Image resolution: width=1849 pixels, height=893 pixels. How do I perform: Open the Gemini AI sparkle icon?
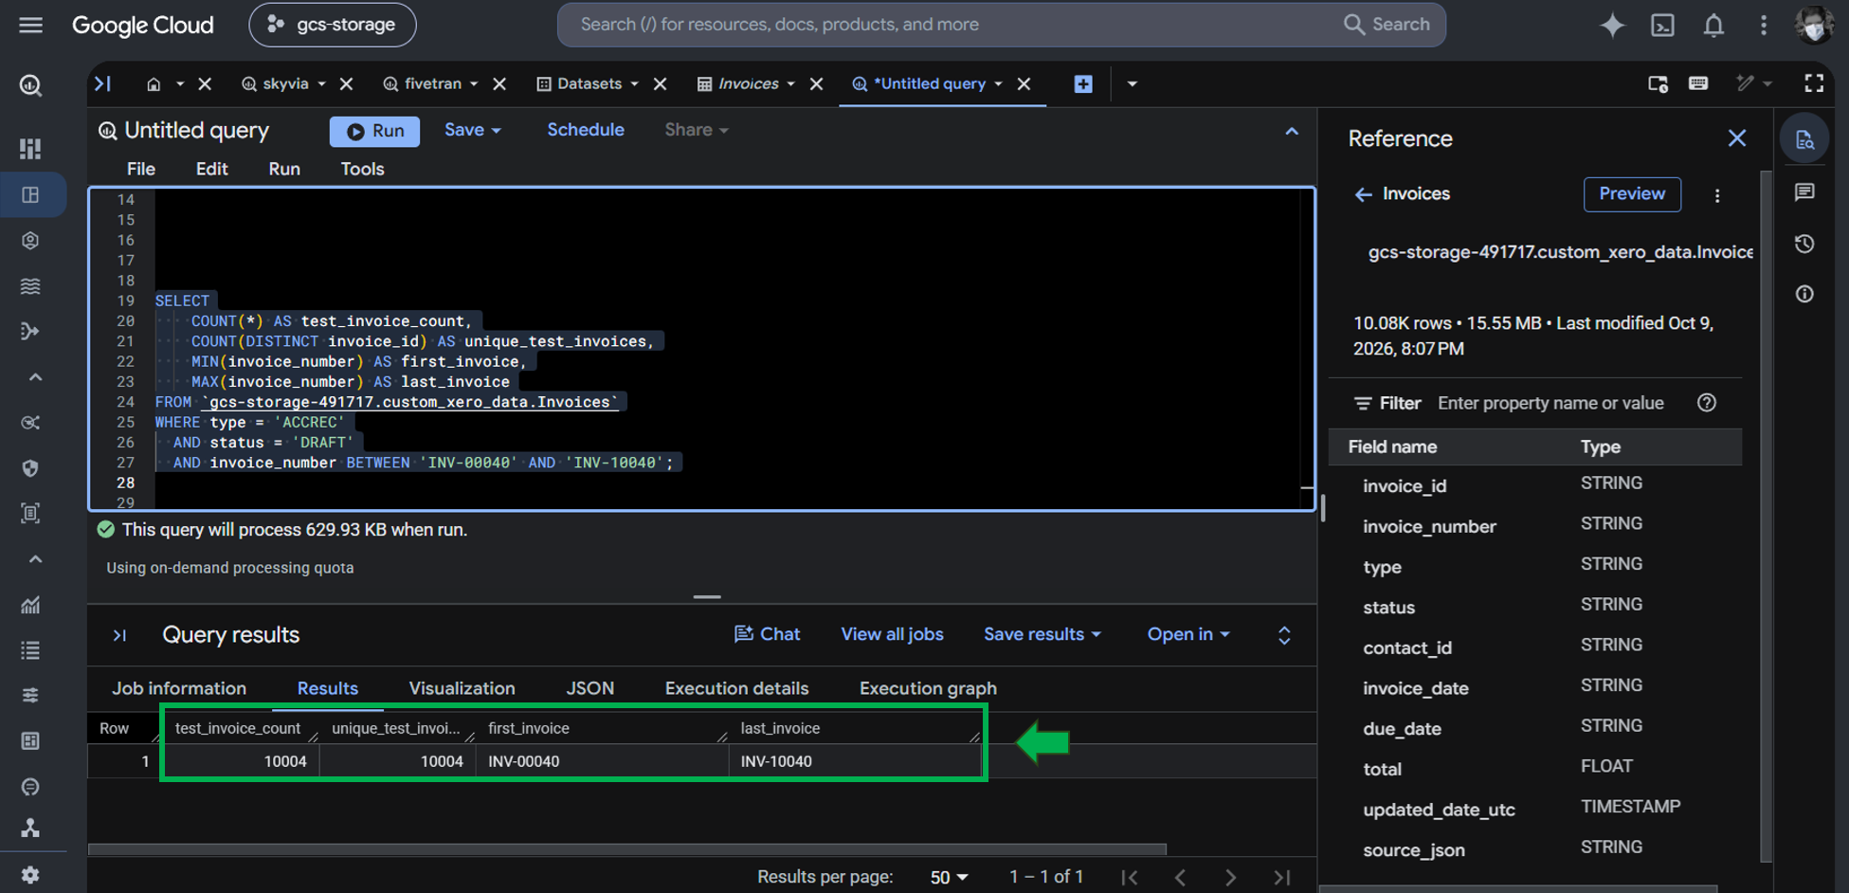pyautogui.click(x=1612, y=25)
